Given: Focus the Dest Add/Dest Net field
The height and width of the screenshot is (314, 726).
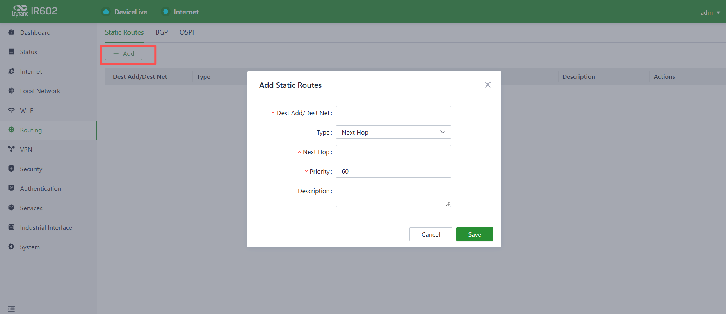Looking at the screenshot, I should pos(393,113).
